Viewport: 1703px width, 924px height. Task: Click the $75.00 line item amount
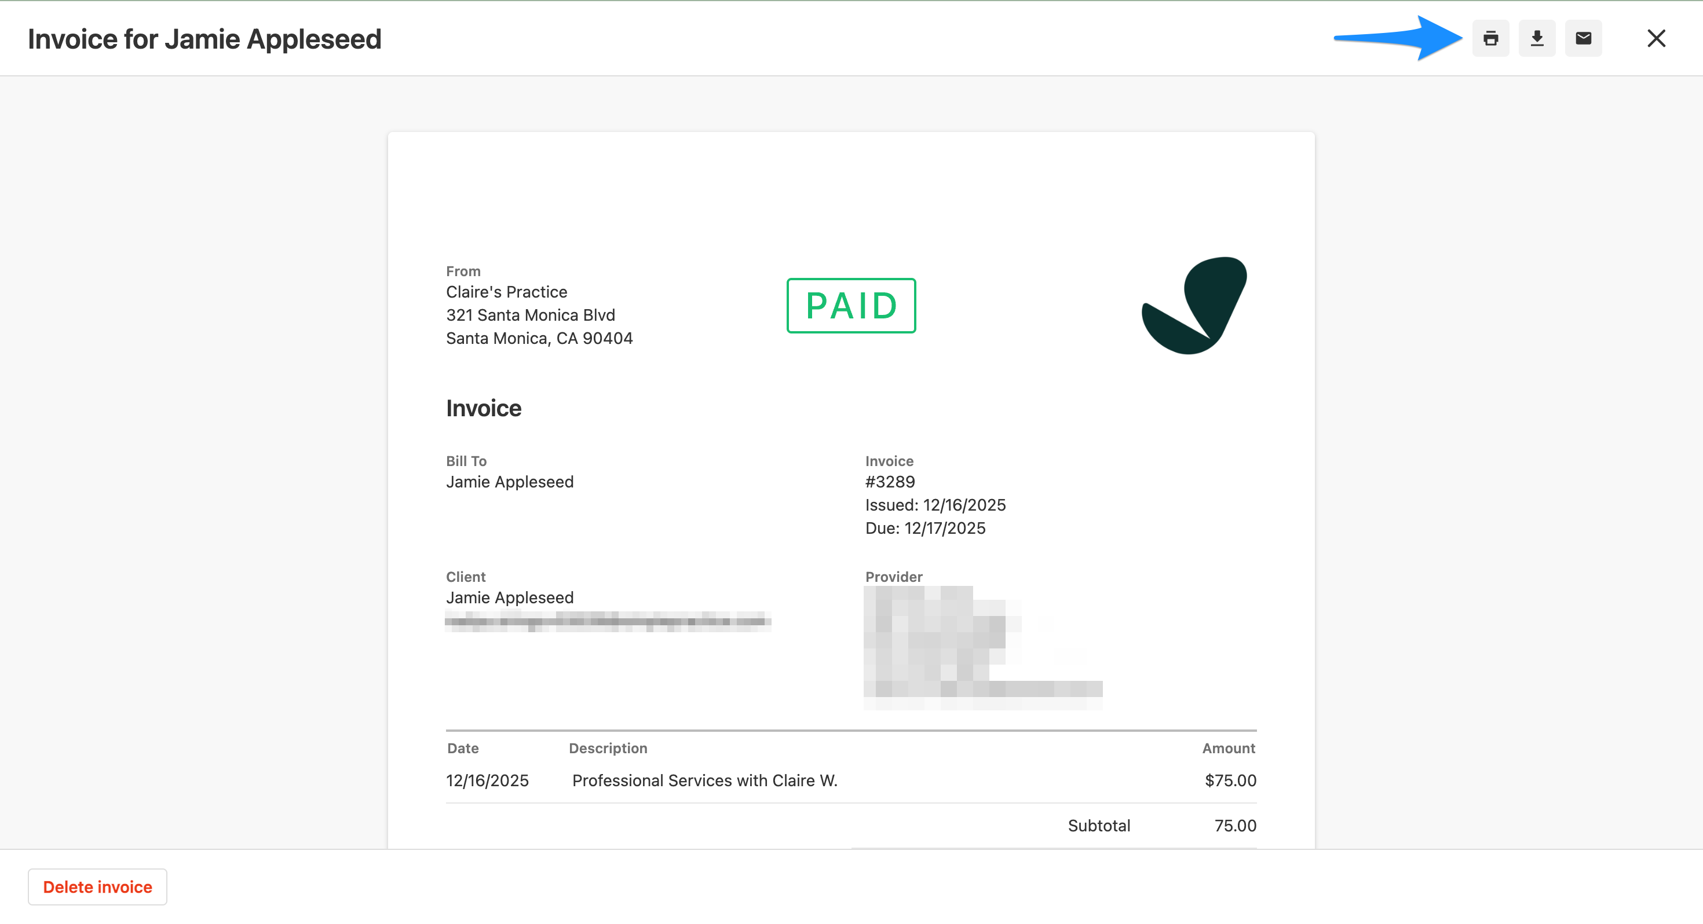point(1230,780)
